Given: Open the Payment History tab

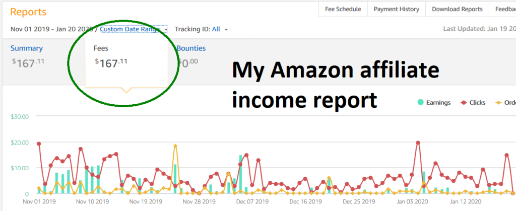Looking at the screenshot, I should 396,9.
